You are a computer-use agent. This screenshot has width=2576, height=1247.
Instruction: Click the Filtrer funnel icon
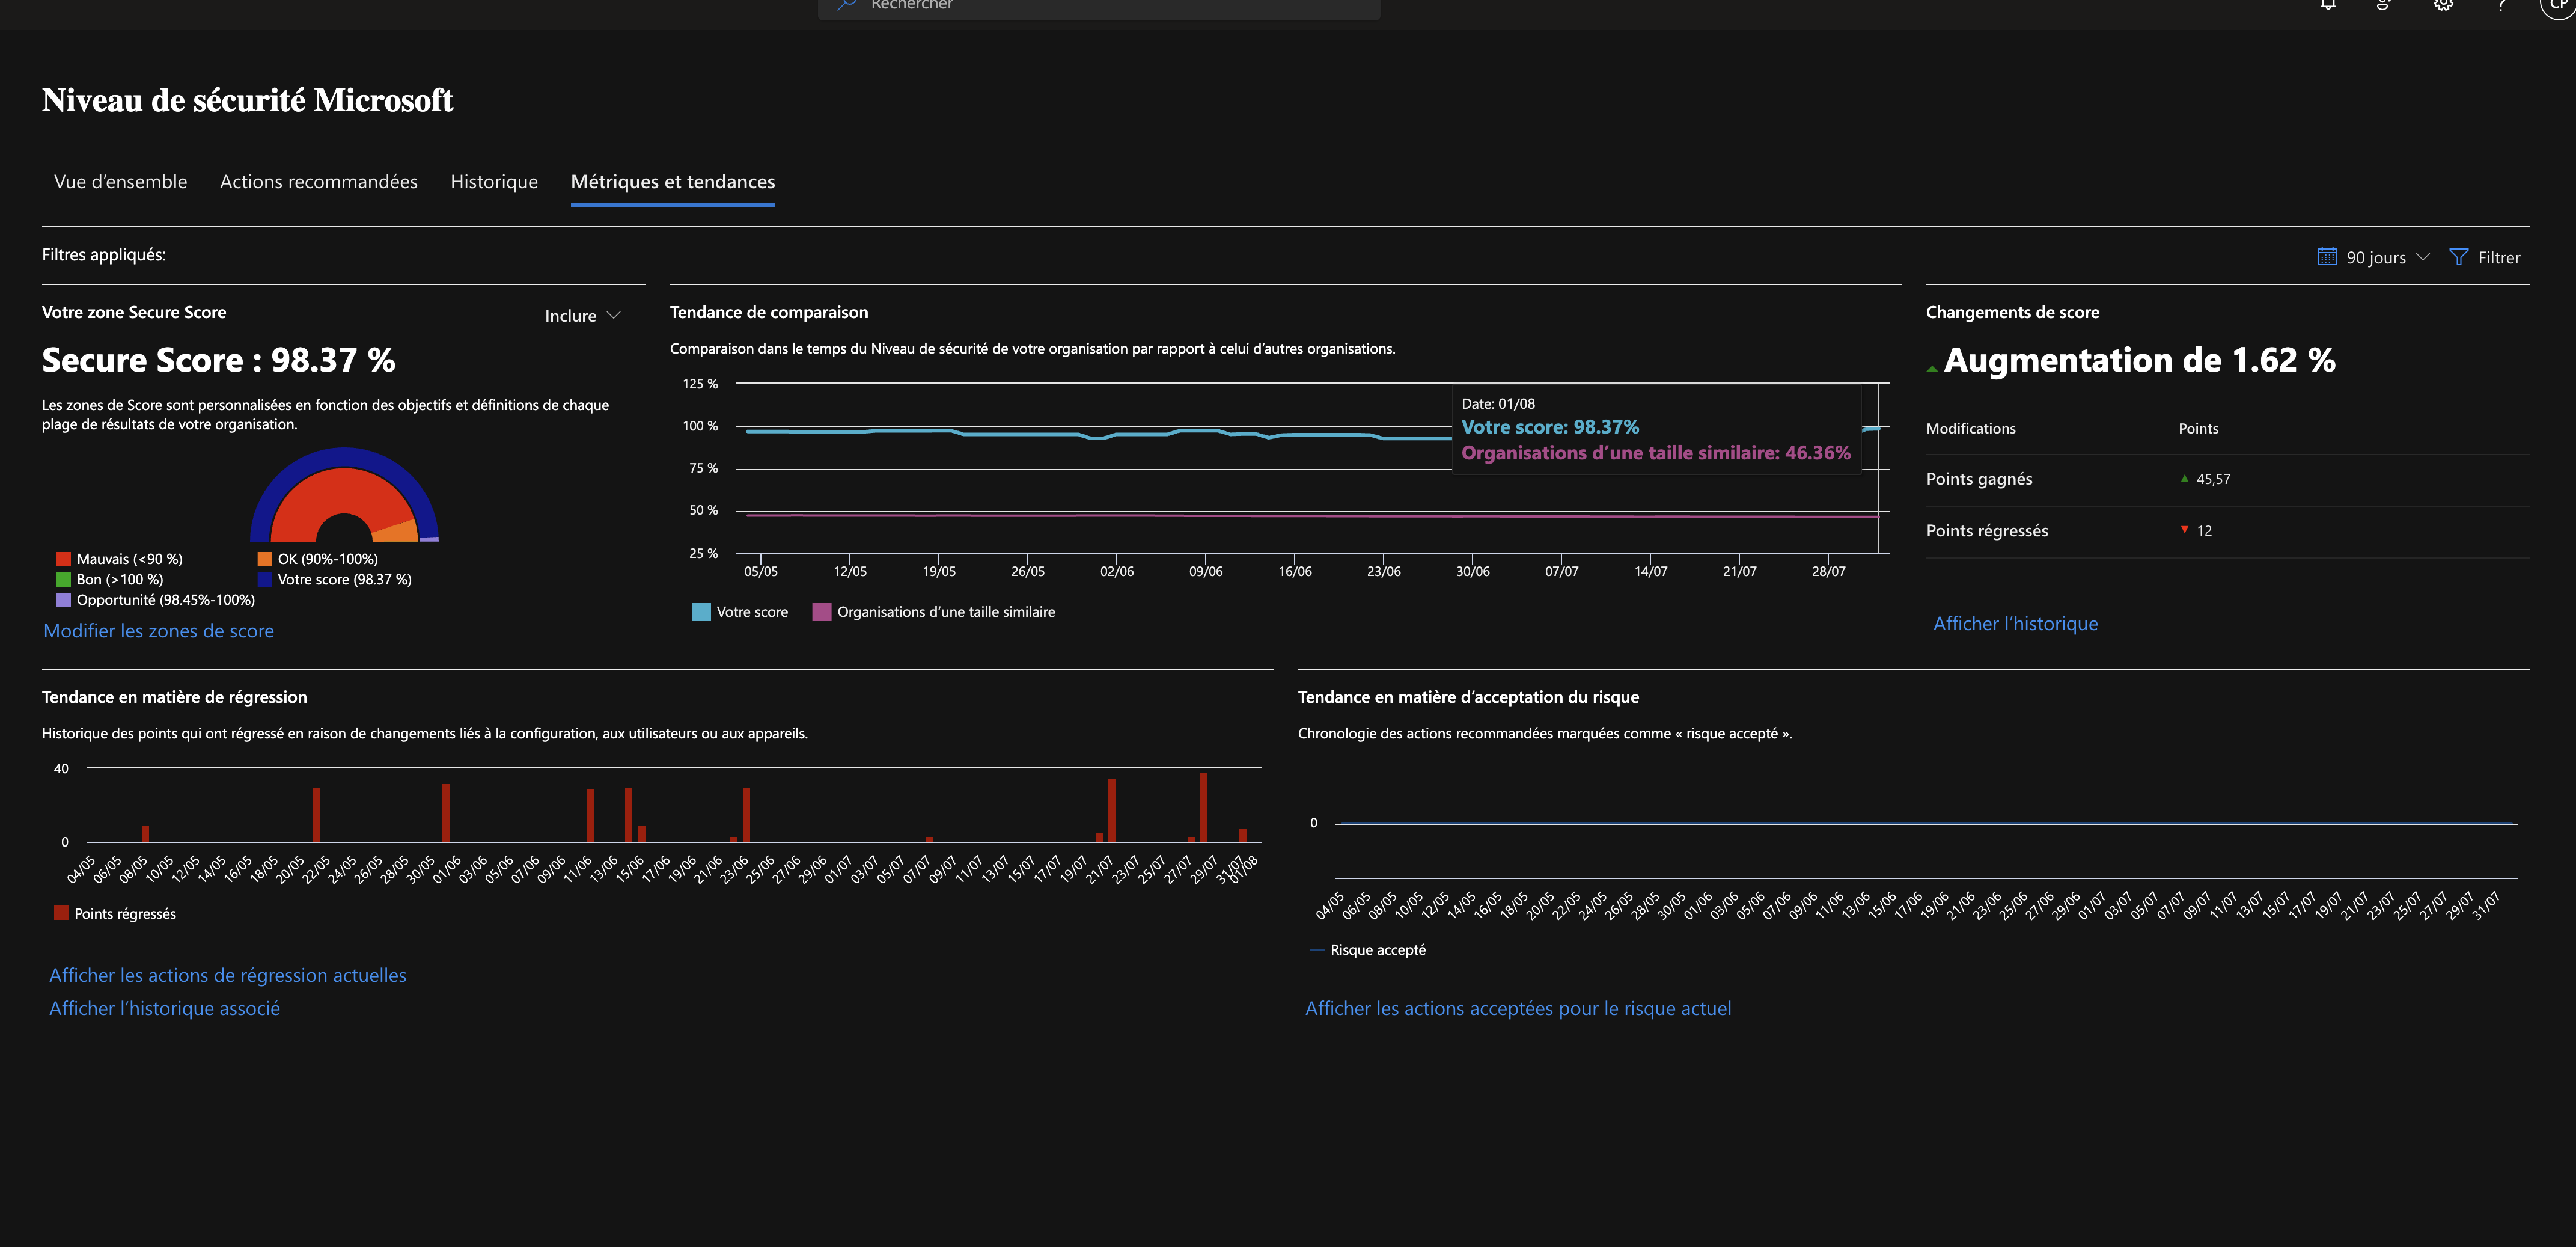pyautogui.click(x=2458, y=257)
